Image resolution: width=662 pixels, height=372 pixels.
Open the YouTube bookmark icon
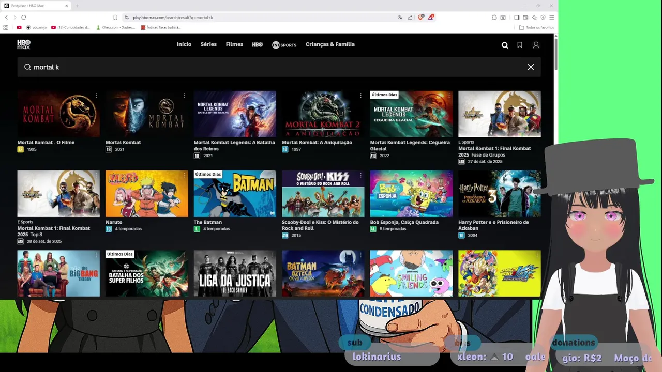point(19,27)
